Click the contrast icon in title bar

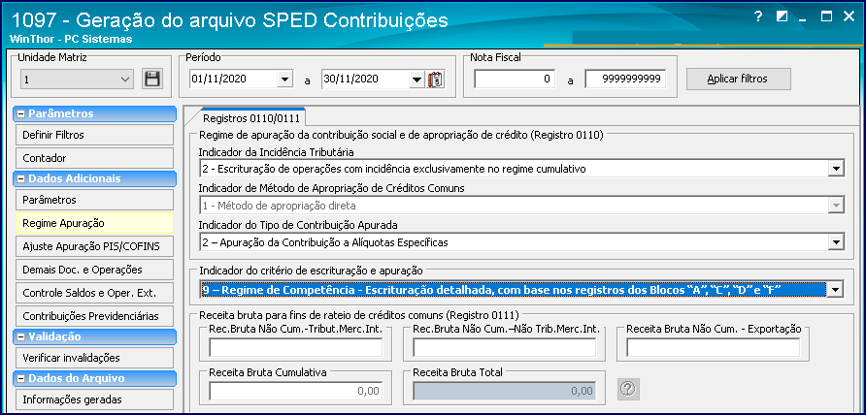coord(782,16)
